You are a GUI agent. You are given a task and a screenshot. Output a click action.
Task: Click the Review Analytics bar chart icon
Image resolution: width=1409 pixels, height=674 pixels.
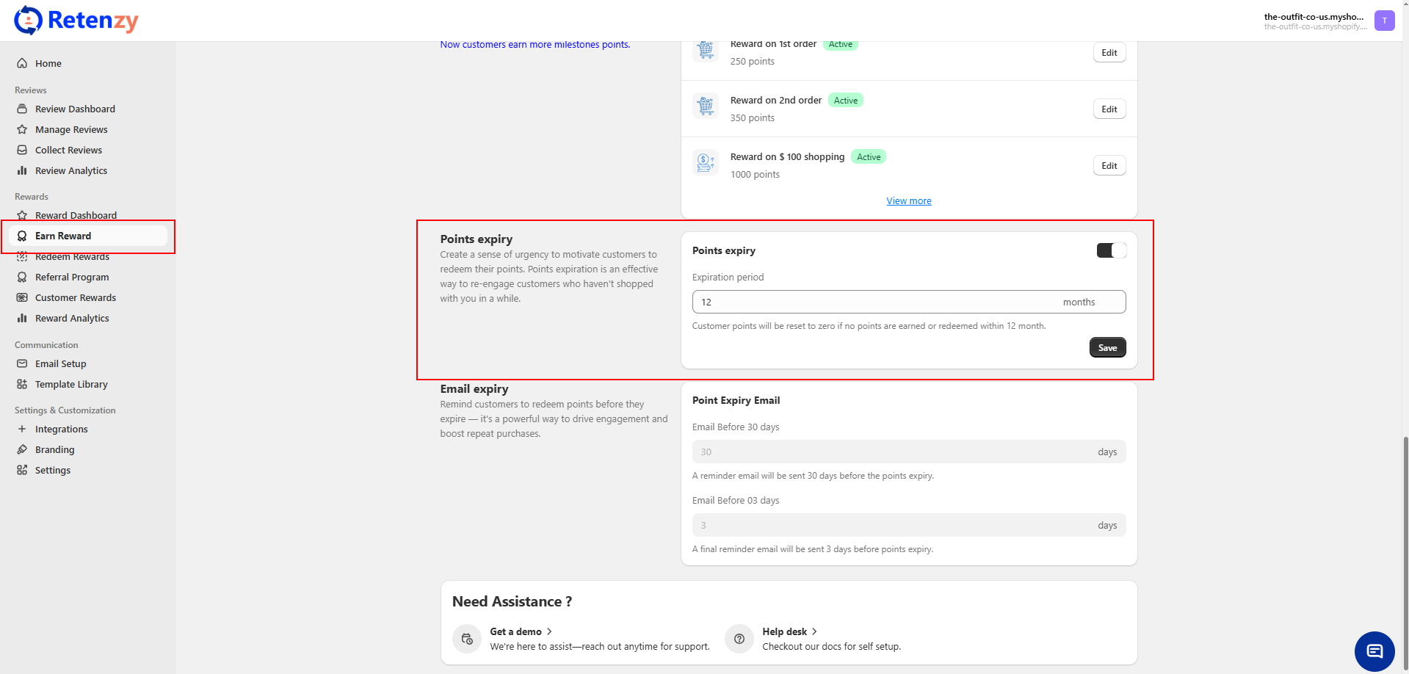point(22,170)
